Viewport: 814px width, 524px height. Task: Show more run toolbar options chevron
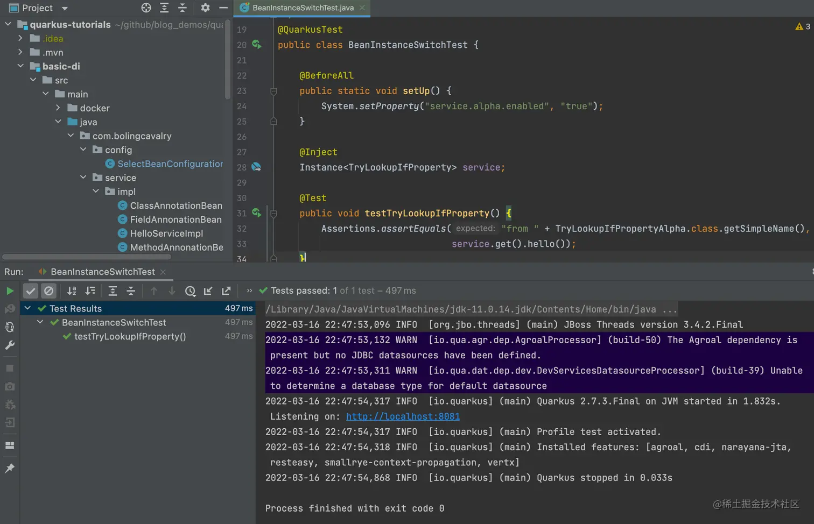tap(249, 291)
